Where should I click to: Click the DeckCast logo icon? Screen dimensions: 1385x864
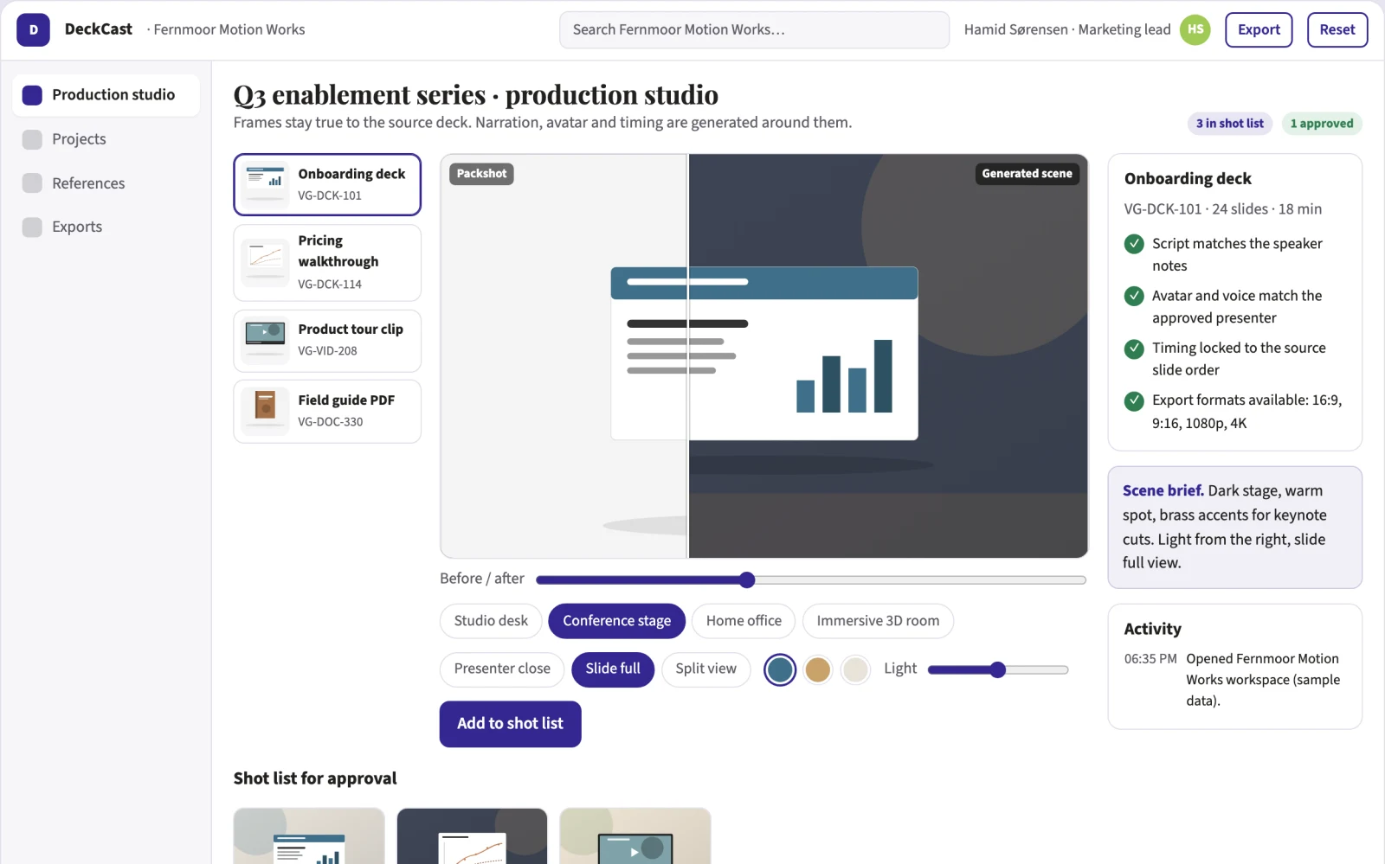[33, 29]
